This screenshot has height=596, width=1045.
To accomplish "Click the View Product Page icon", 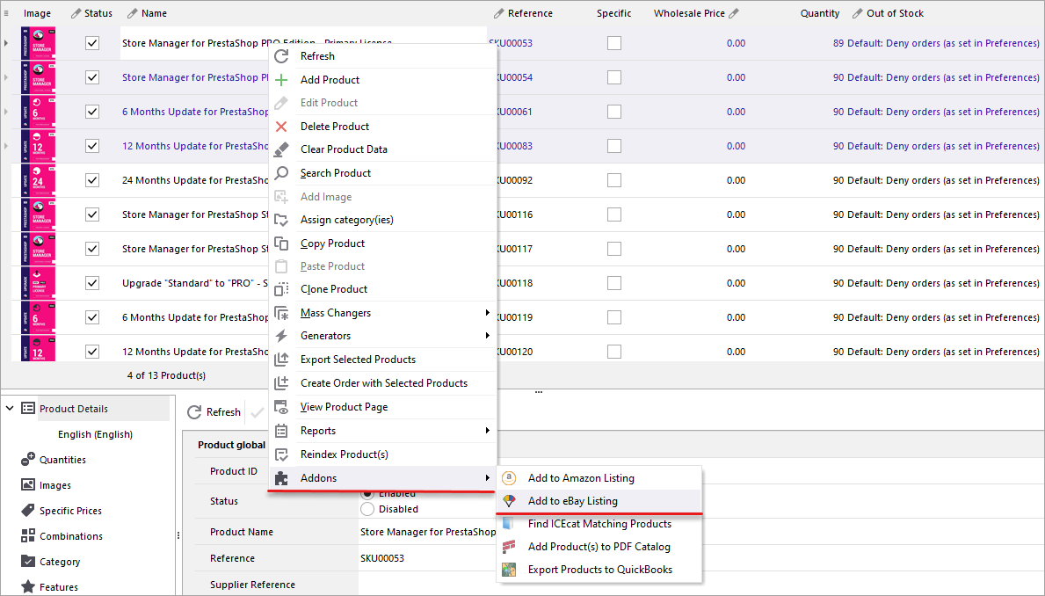I will pos(281,407).
